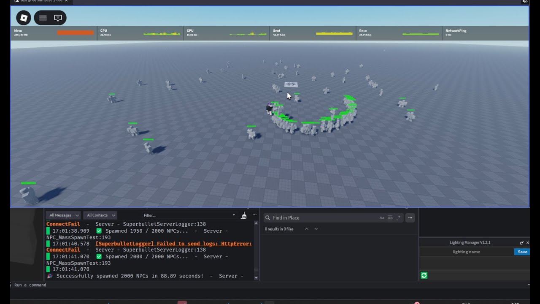Go to next find result arrow
The height and width of the screenshot is (304, 540).
[316, 229]
